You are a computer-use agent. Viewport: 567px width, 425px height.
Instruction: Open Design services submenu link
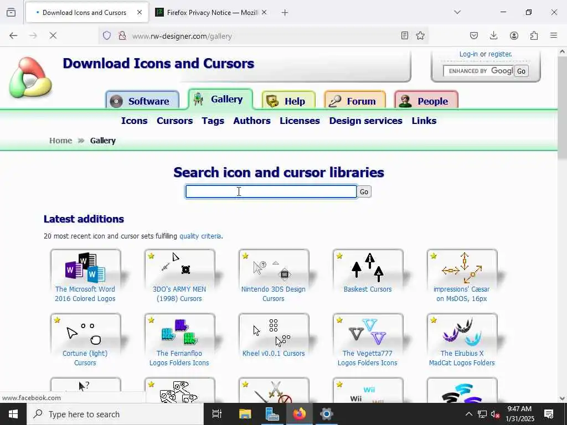[365, 121]
